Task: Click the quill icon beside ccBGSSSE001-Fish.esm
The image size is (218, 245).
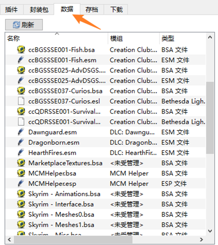Action: coord(21,60)
